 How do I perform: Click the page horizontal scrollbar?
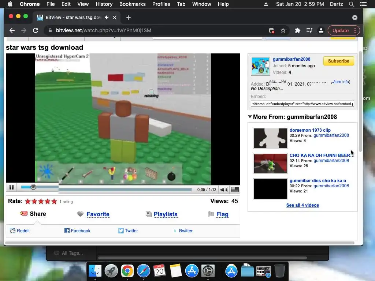(179, 243)
